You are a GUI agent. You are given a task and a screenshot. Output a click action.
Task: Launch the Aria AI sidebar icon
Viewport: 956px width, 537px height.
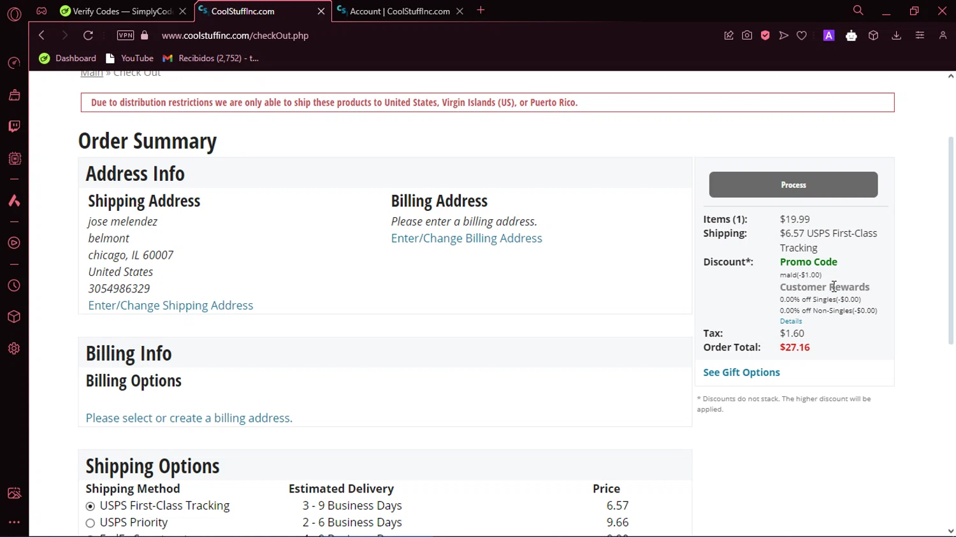tap(14, 201)
